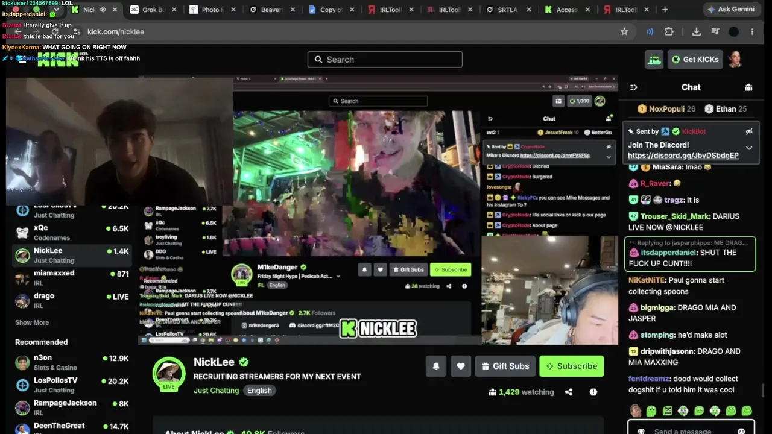Mute the audio on the Nick tab
This screenshot has height=434, width=772.
tap(103, 10)
